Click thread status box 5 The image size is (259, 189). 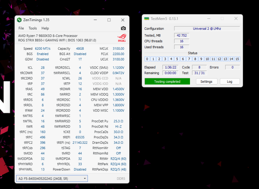[177, 59]
